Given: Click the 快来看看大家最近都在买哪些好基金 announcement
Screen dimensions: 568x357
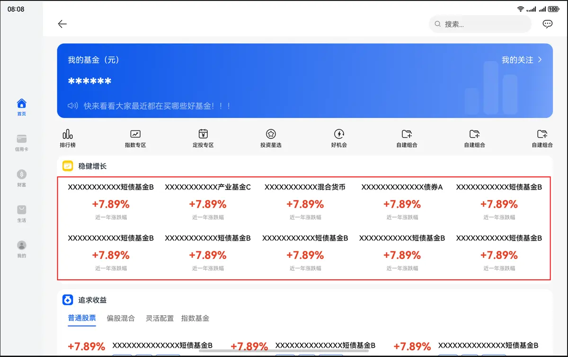Looking at the screenshot, I should tap(157, 106).
